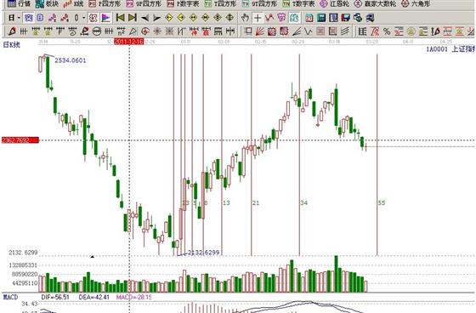Select the red fan lines drawing tool
Viewport: 476px width, 313px height.
(x=260, y=31)
